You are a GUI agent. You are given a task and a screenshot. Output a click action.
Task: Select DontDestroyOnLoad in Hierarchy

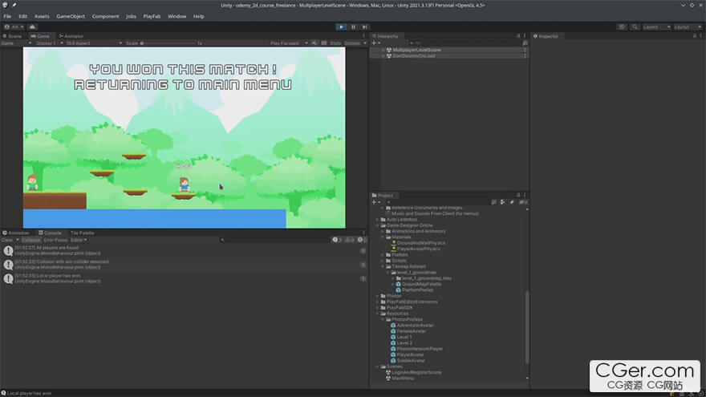pyautogui.click(x=413, y=56)
